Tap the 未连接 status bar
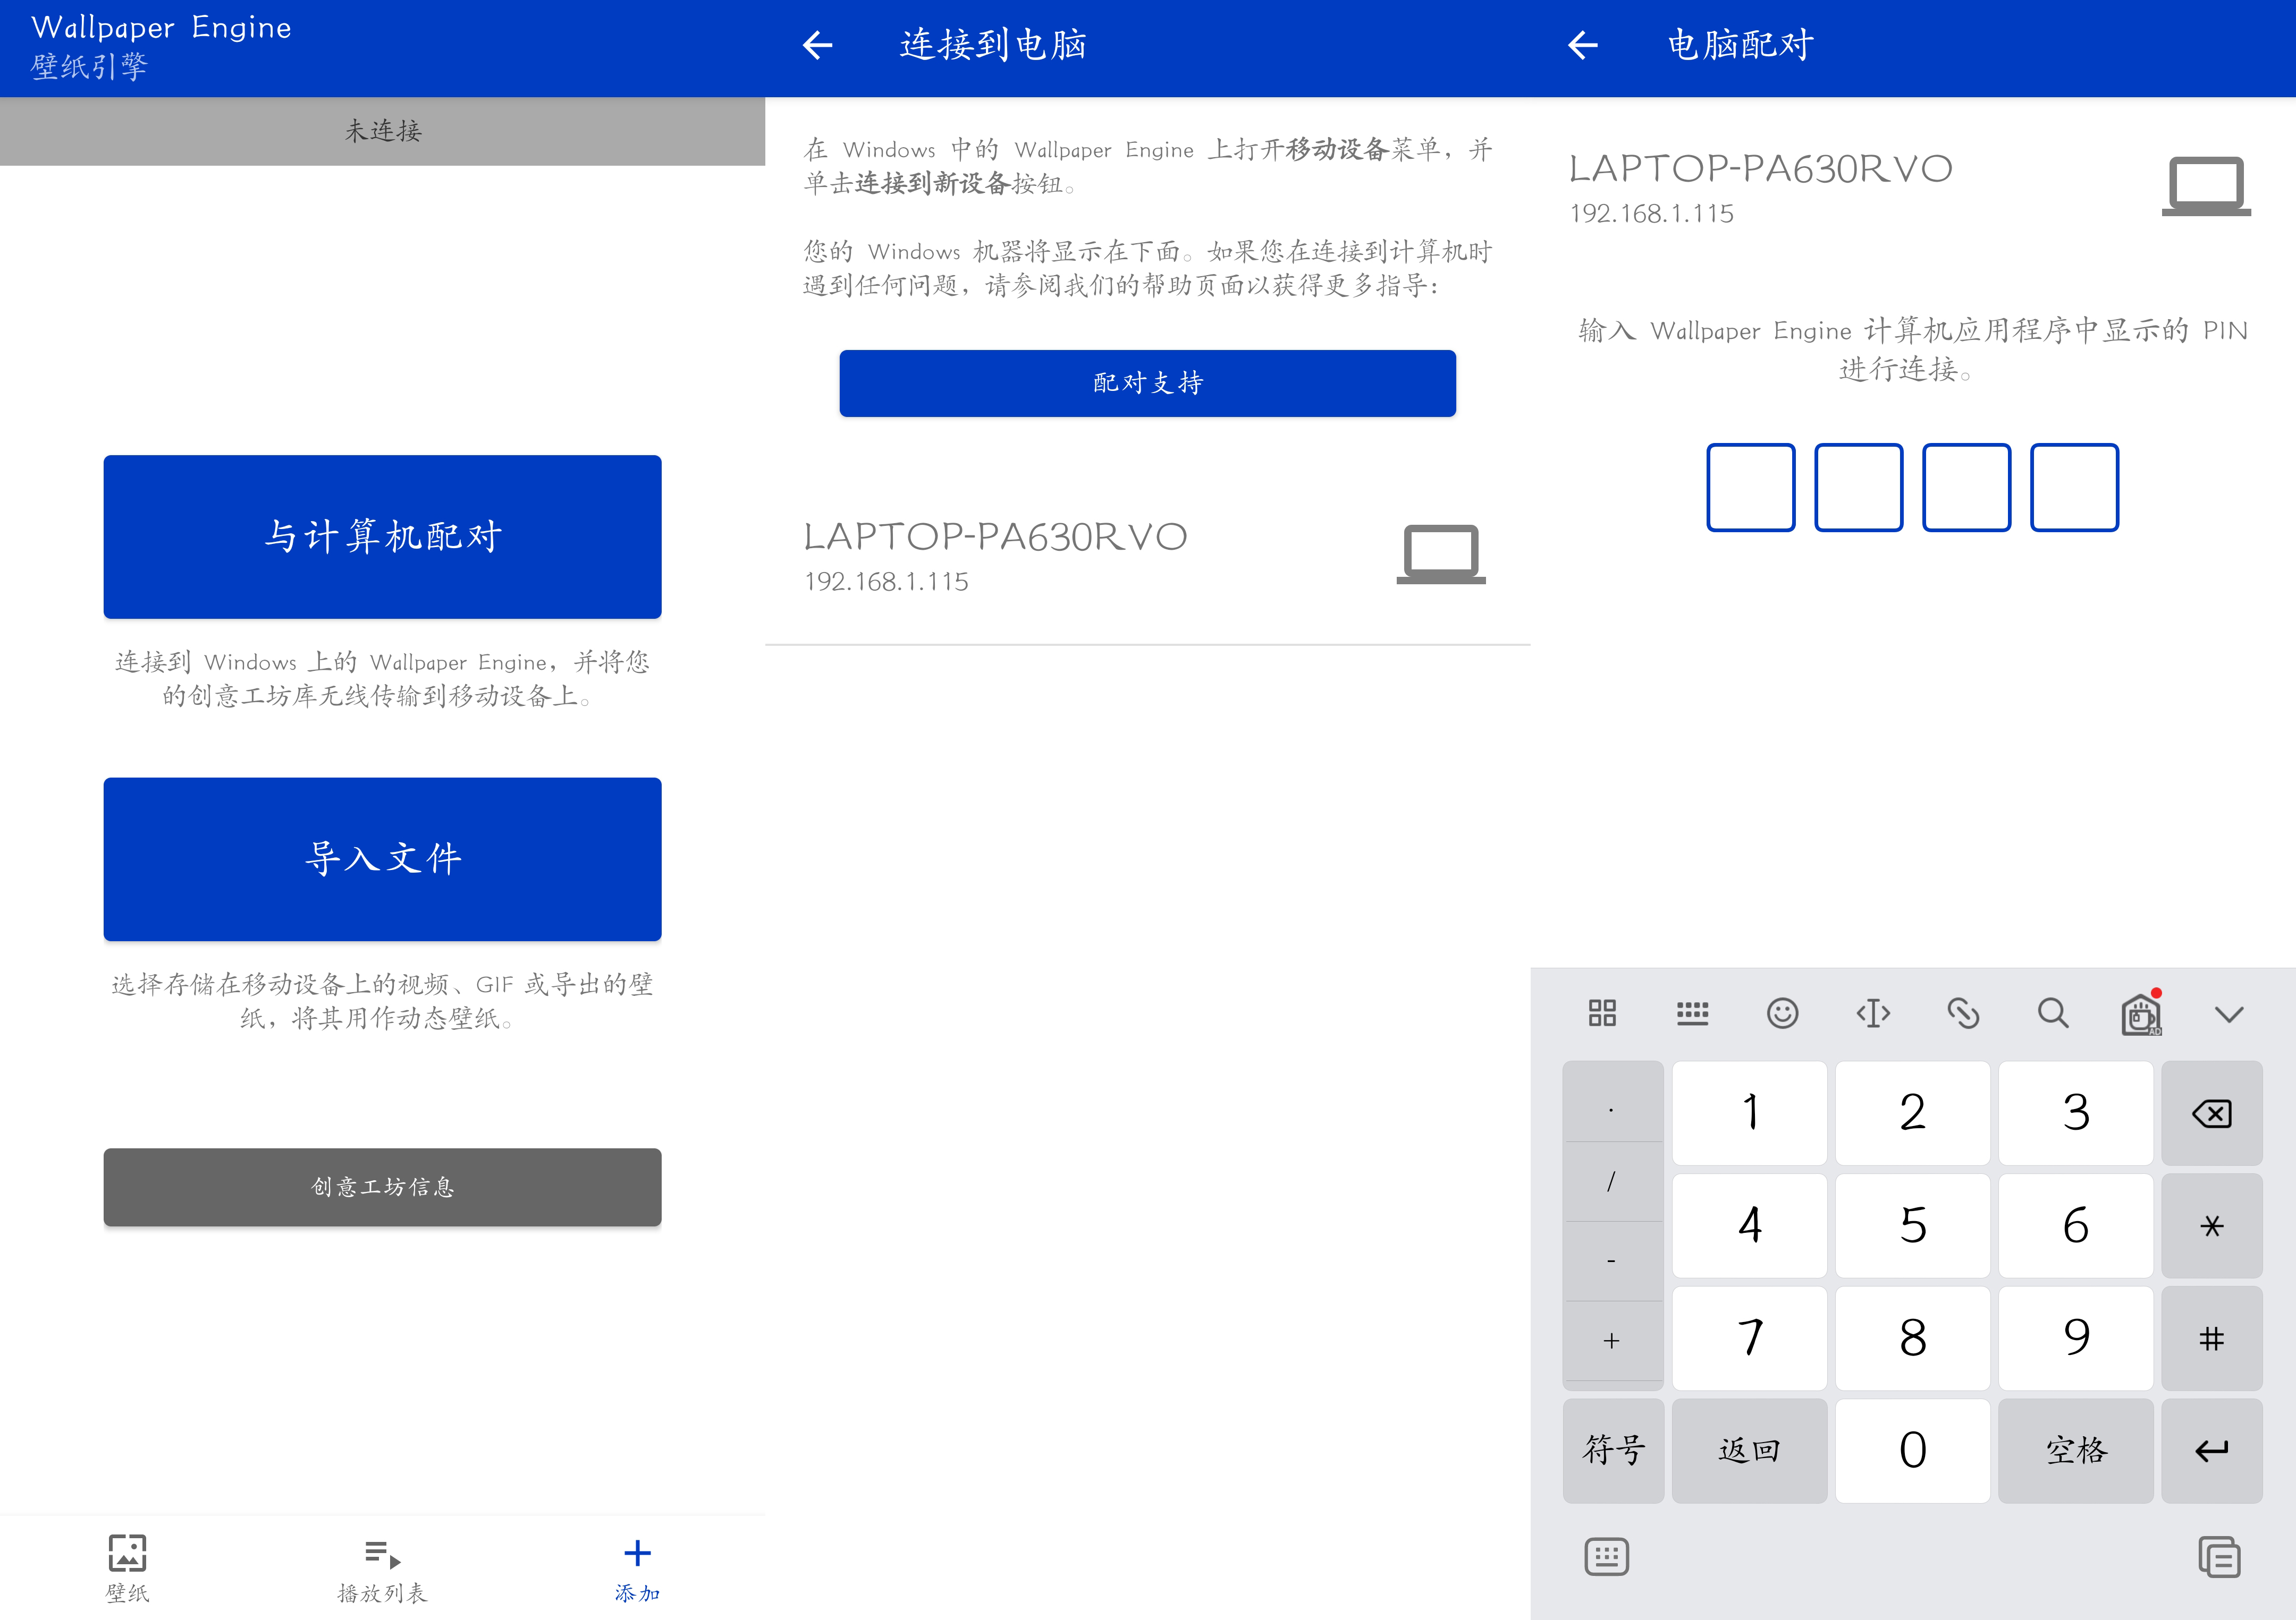 382,131
